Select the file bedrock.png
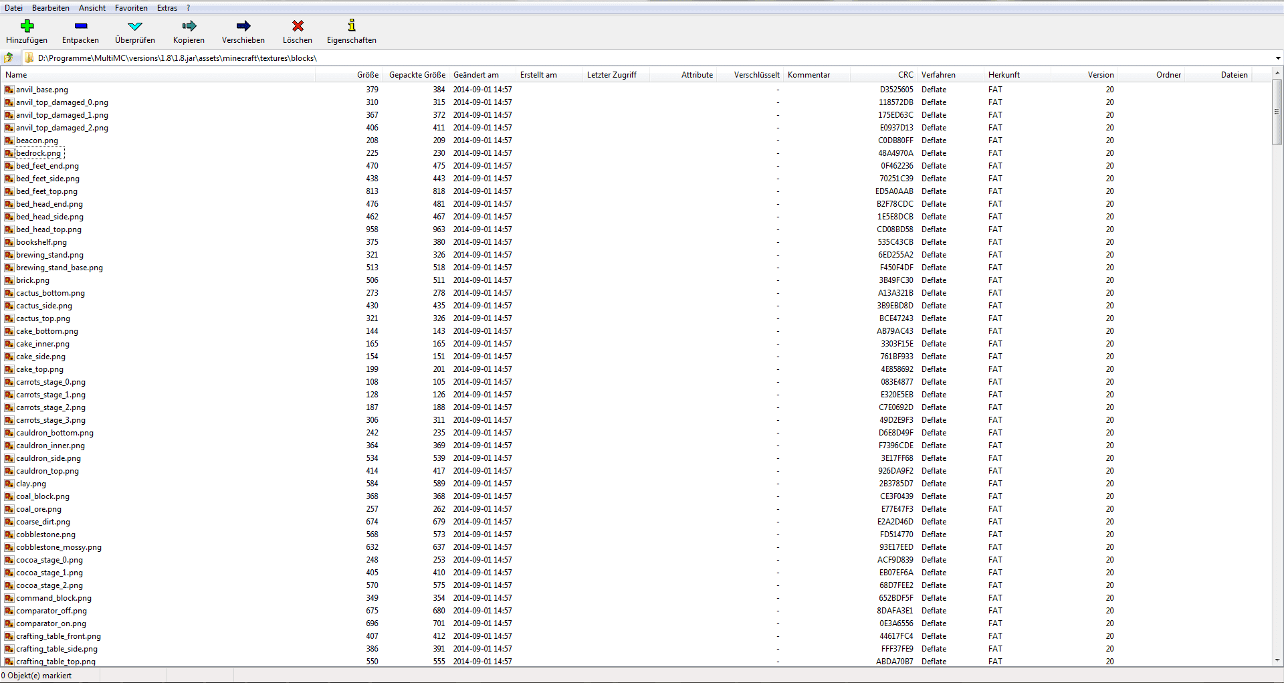This screenshot has width=1284, height=683. (38, 153)
